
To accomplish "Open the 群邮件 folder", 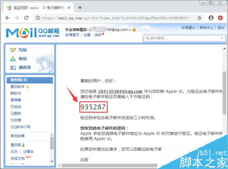I will point(16,93).
